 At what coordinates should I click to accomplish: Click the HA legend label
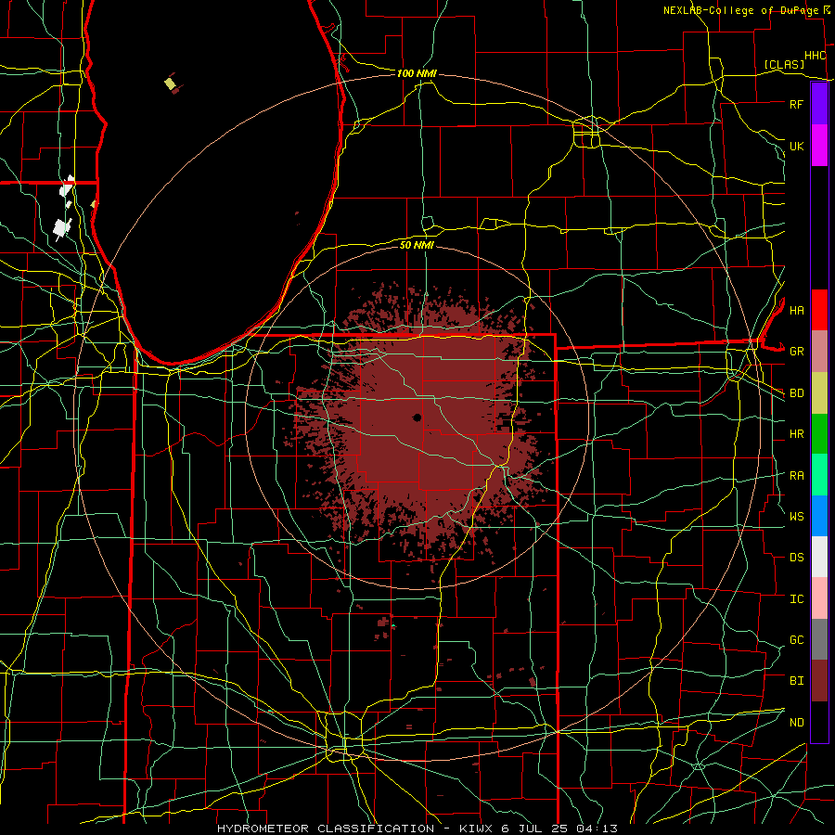[x=796, y=310]
